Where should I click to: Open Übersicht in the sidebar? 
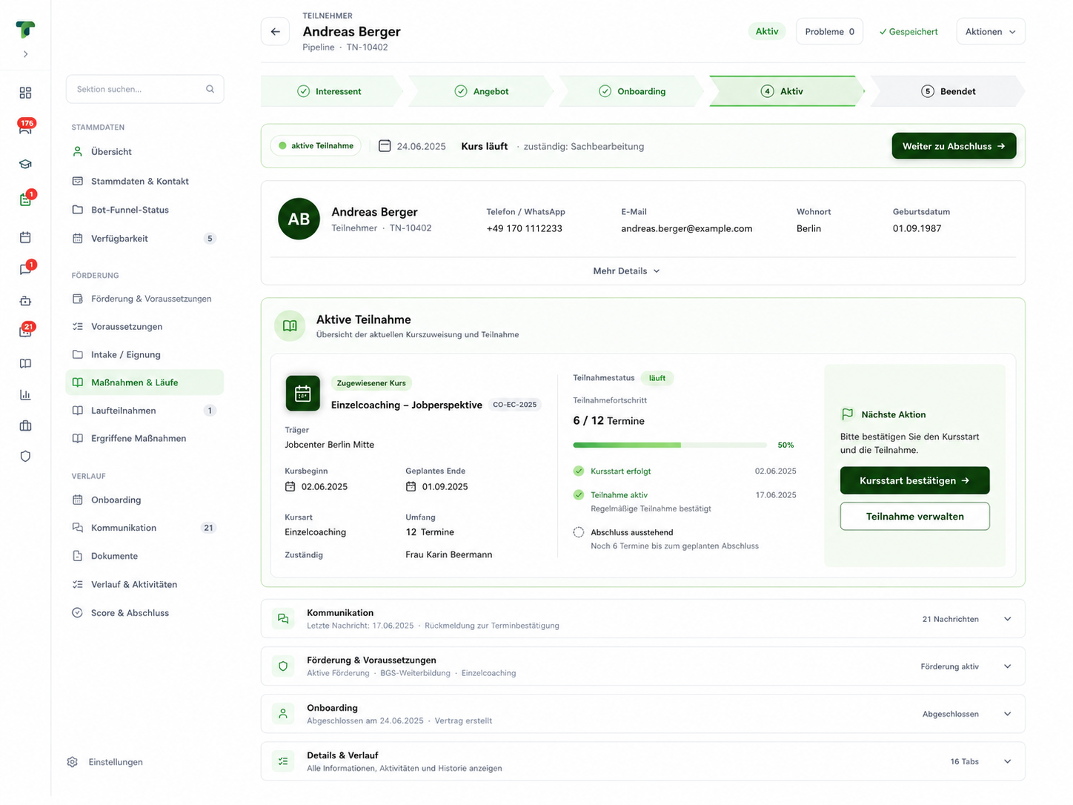(x=145, y=151)
